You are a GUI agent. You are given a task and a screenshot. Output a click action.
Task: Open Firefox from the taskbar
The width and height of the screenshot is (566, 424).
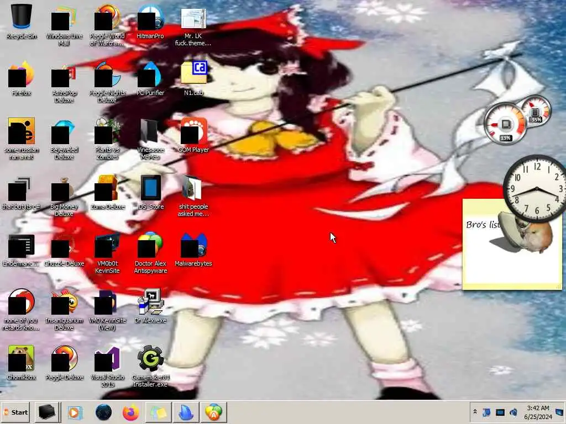130,412
